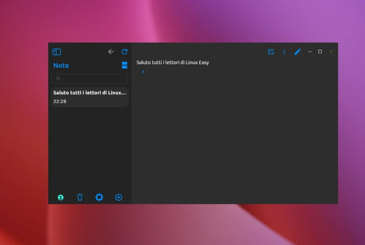Viewport: 365px width, 245px height.
Task: Click the back arrow in sidebar
Action: (111, 52)
